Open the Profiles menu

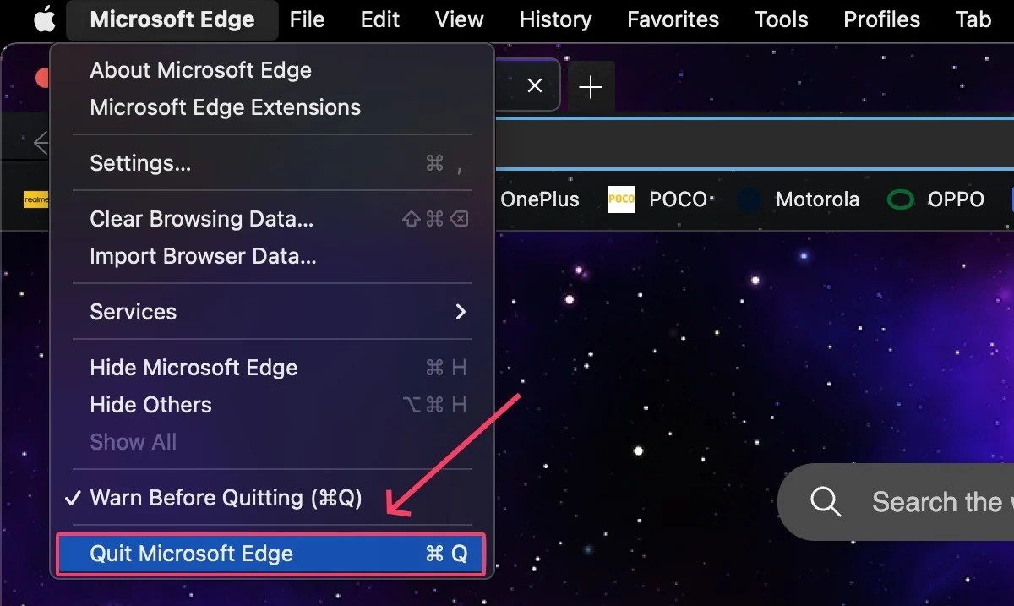point(881,19)
